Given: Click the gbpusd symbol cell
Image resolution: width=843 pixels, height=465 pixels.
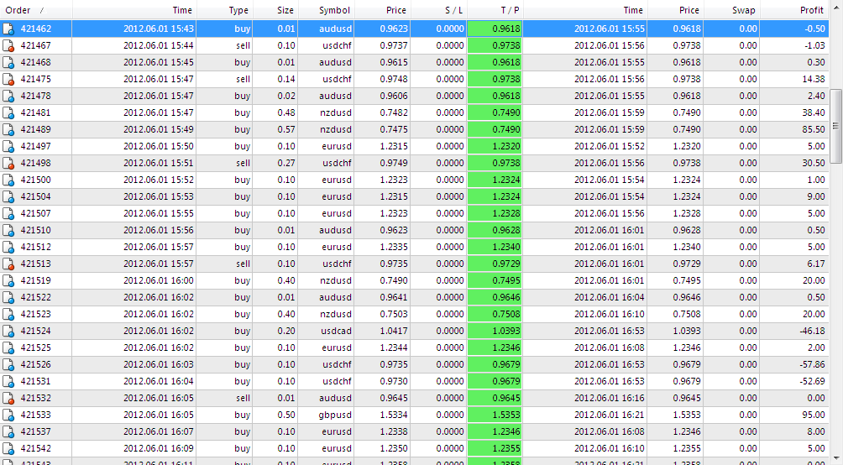Looking at the screenshot, I should [334, 415].
